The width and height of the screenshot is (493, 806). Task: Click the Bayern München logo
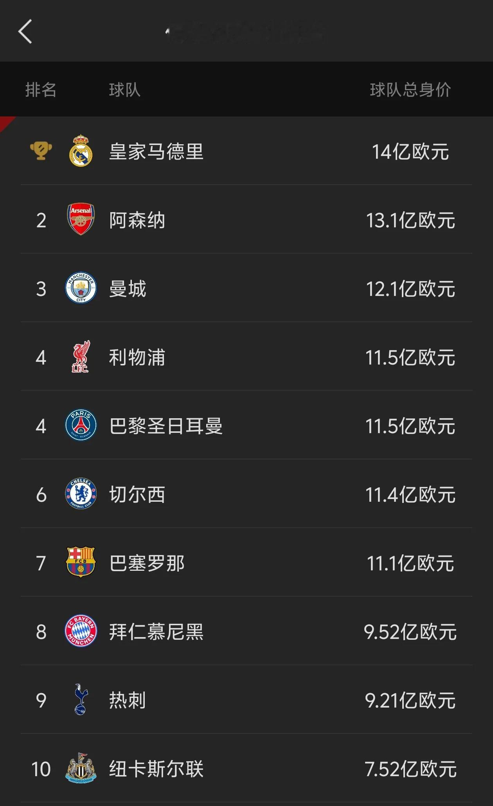click(x=81, y=631)
